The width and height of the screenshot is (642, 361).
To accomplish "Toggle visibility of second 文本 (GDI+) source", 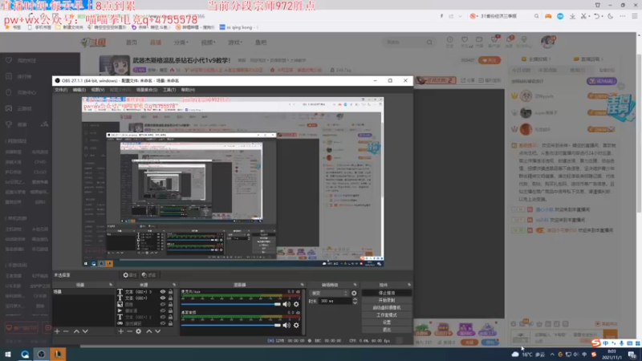I will point(163,298).
